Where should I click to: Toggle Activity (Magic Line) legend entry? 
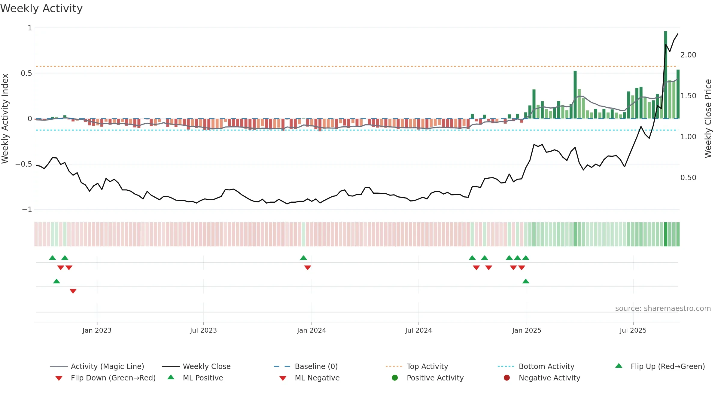(97, 366)
